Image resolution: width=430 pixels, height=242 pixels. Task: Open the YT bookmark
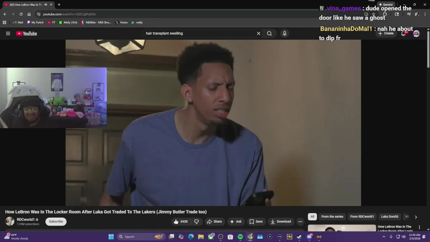(51, 23)
